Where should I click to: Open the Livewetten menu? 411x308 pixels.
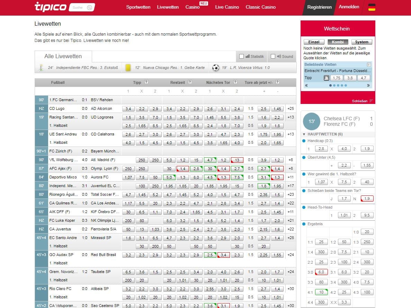[x=168, y=7]
